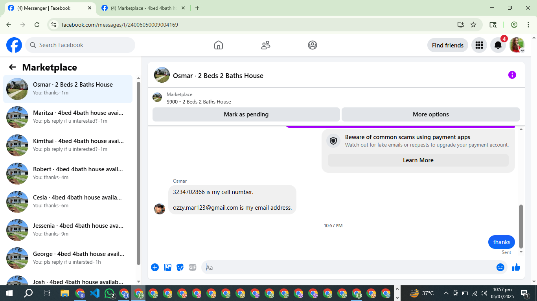Attach a photo file icon
537x301 pixels.
[167, 267]
